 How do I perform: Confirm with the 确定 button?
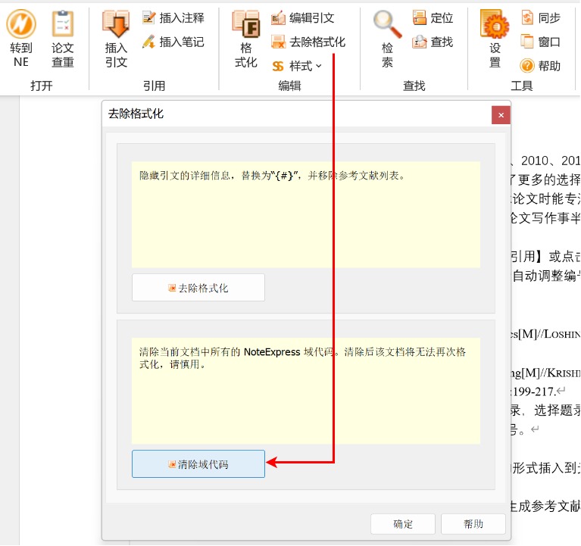[x=403, y=524]
